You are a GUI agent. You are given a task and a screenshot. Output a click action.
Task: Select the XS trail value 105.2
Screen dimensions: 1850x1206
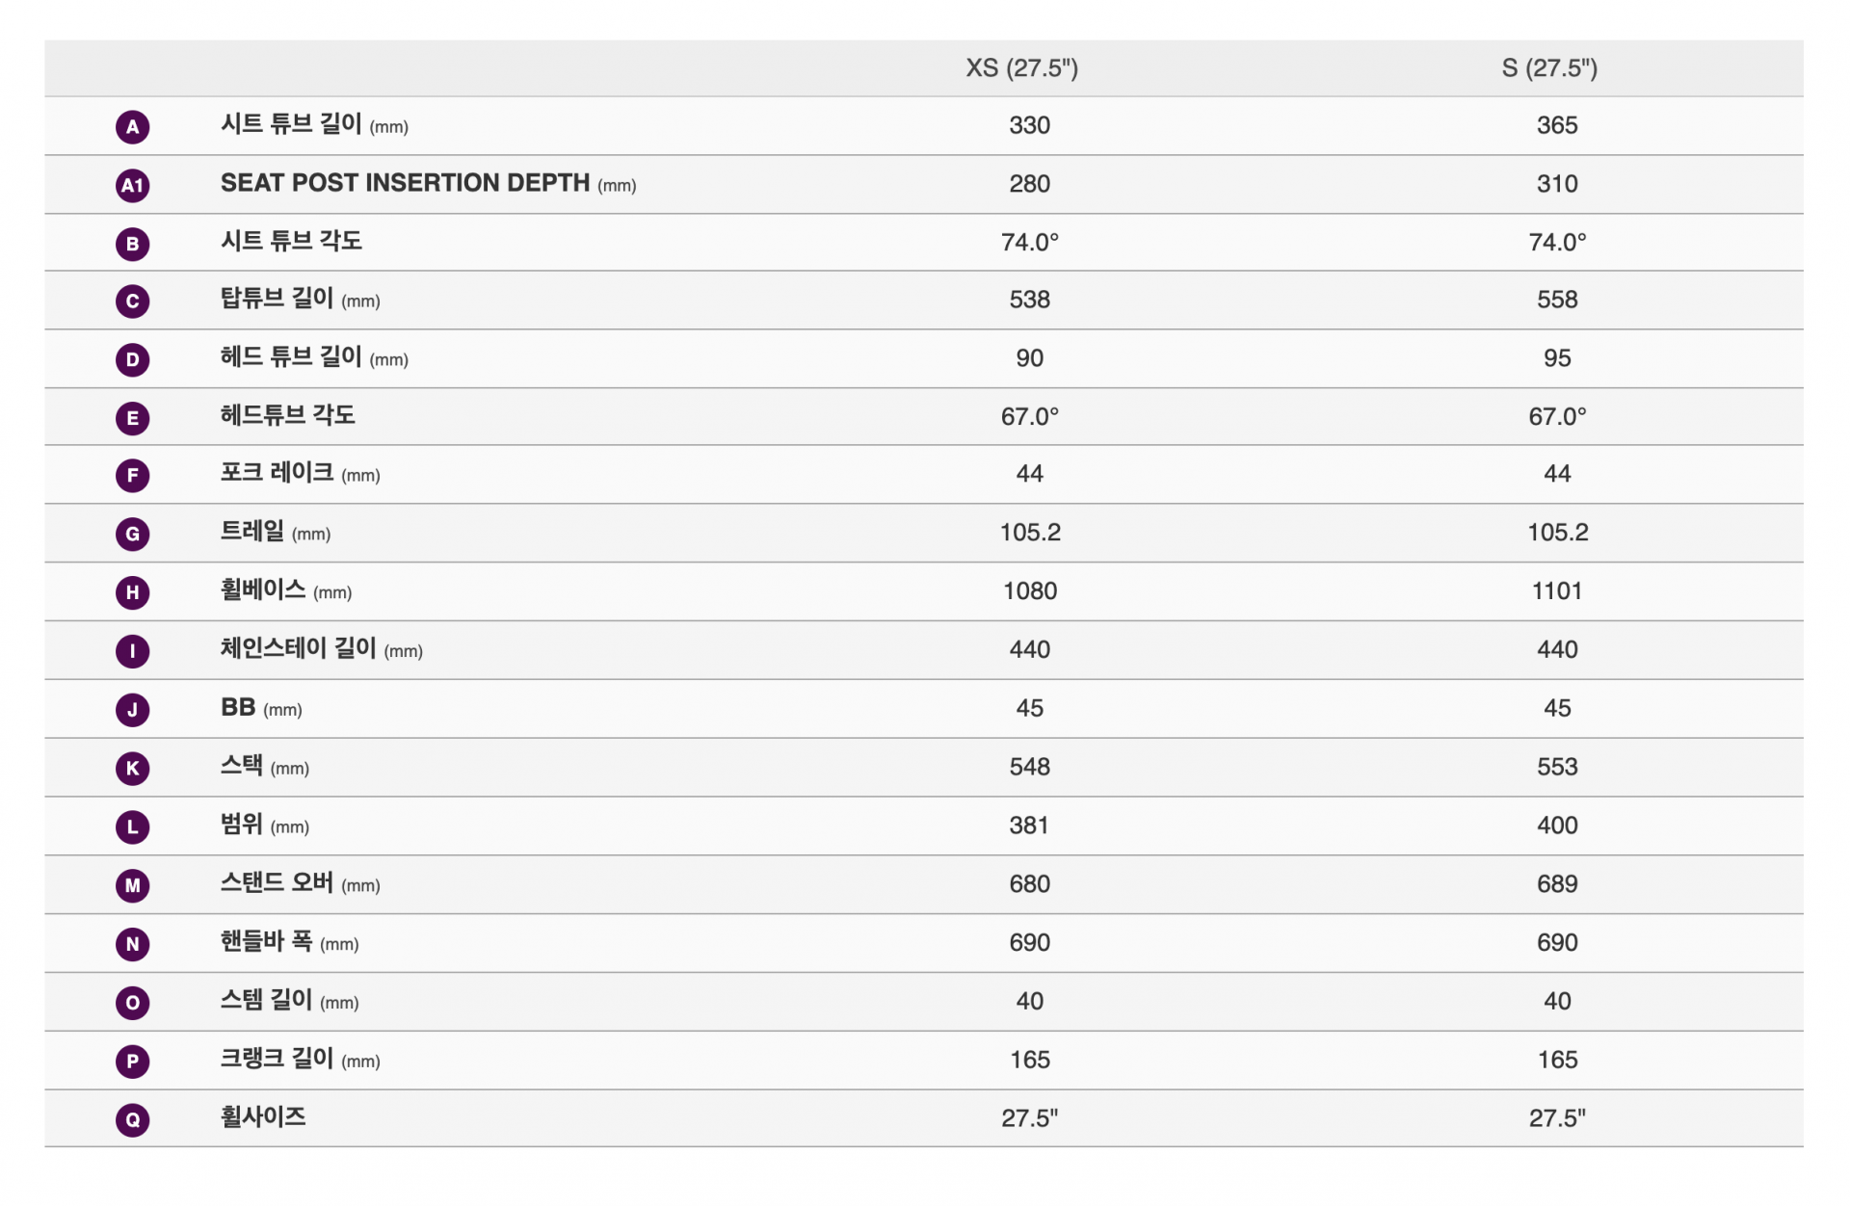(x=1030, y=532)
